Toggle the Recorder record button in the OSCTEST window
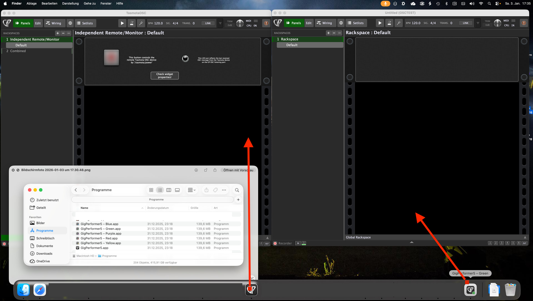533x301 pixels. click(275, 243)
